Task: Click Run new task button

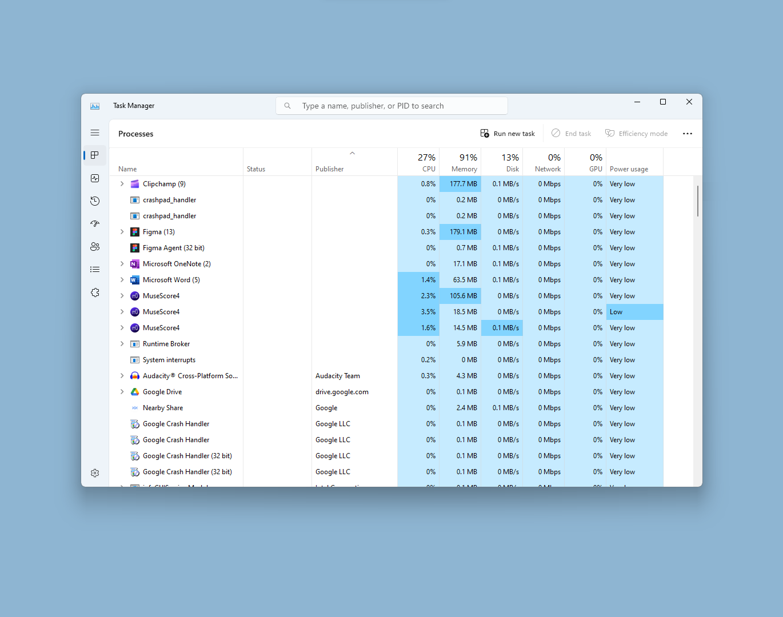Action: click(508, 134)
